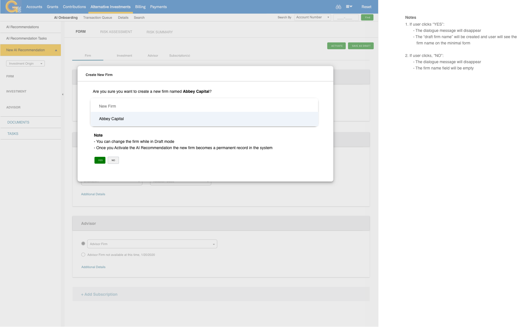Click Save as Draft button
This screenshot has width=523, height=327.
[361, 46]
